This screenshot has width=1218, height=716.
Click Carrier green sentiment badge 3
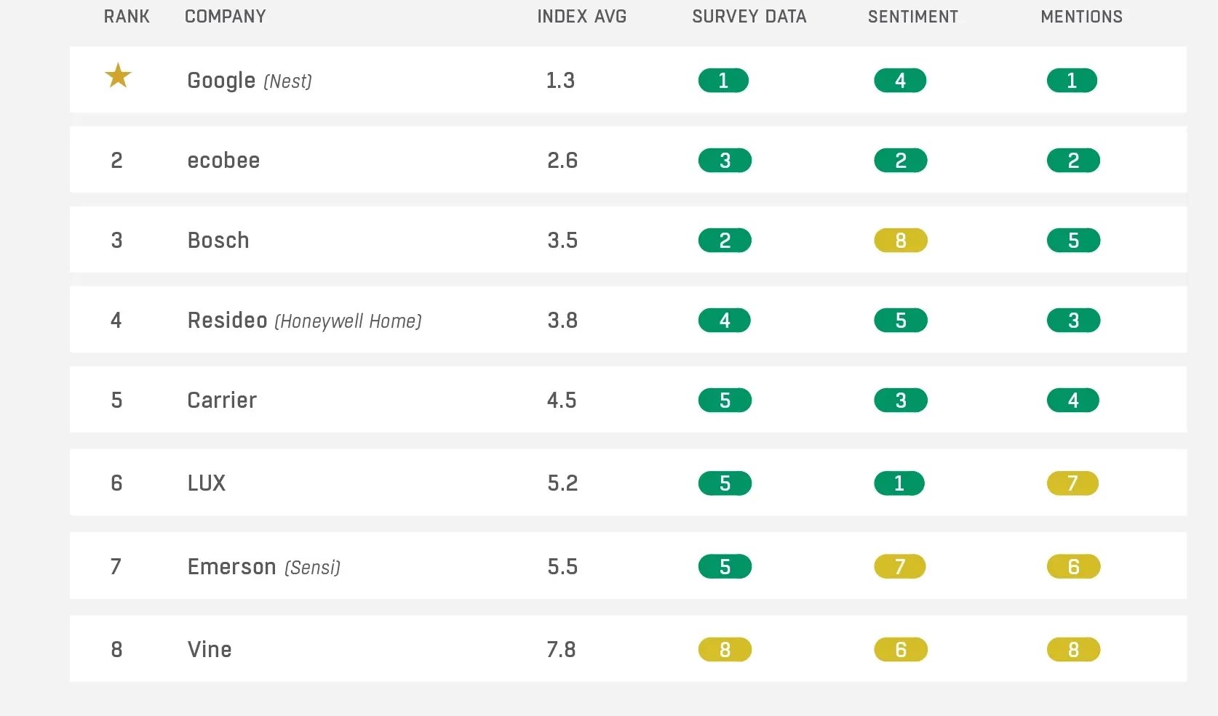point(900,401)
